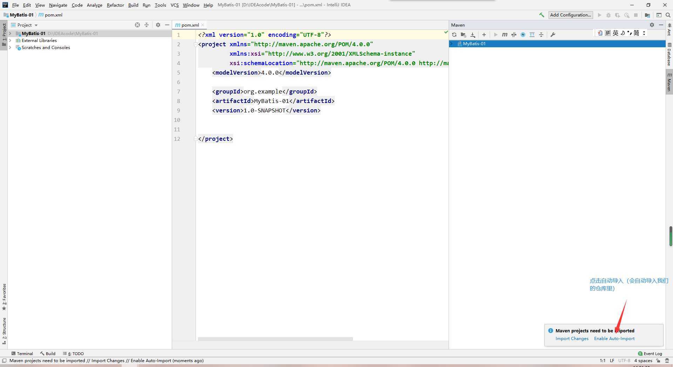Execute Maven Goal 'm' icon

click(x=505, y=35)
